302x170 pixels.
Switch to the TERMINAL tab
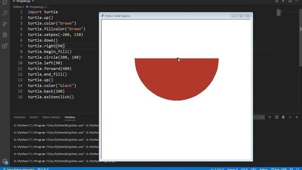70,118
